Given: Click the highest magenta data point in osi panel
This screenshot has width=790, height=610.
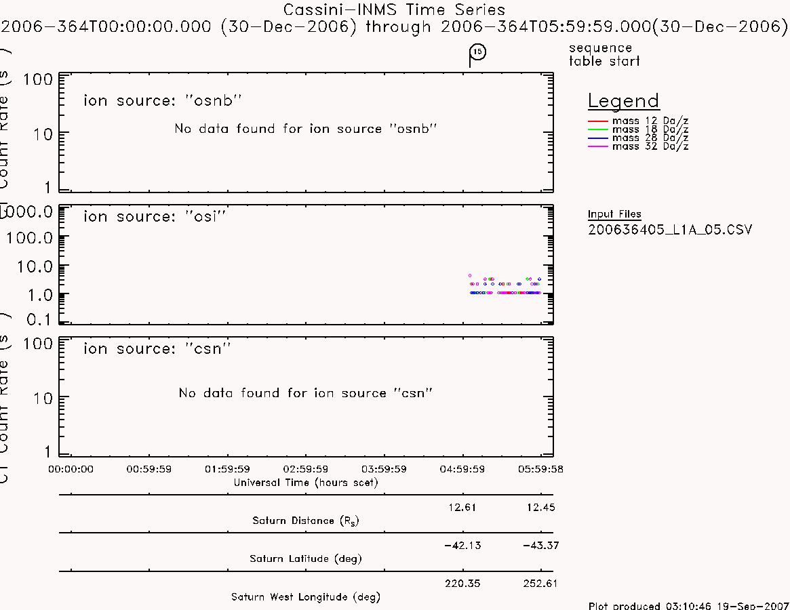Looking at the screenshot, I should point(470,276).
